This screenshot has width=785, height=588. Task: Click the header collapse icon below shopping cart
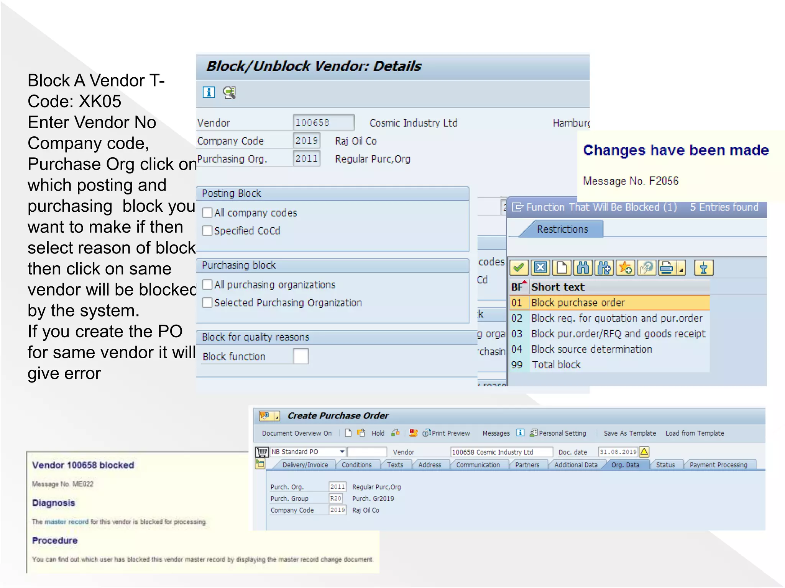tap(260, 464)
